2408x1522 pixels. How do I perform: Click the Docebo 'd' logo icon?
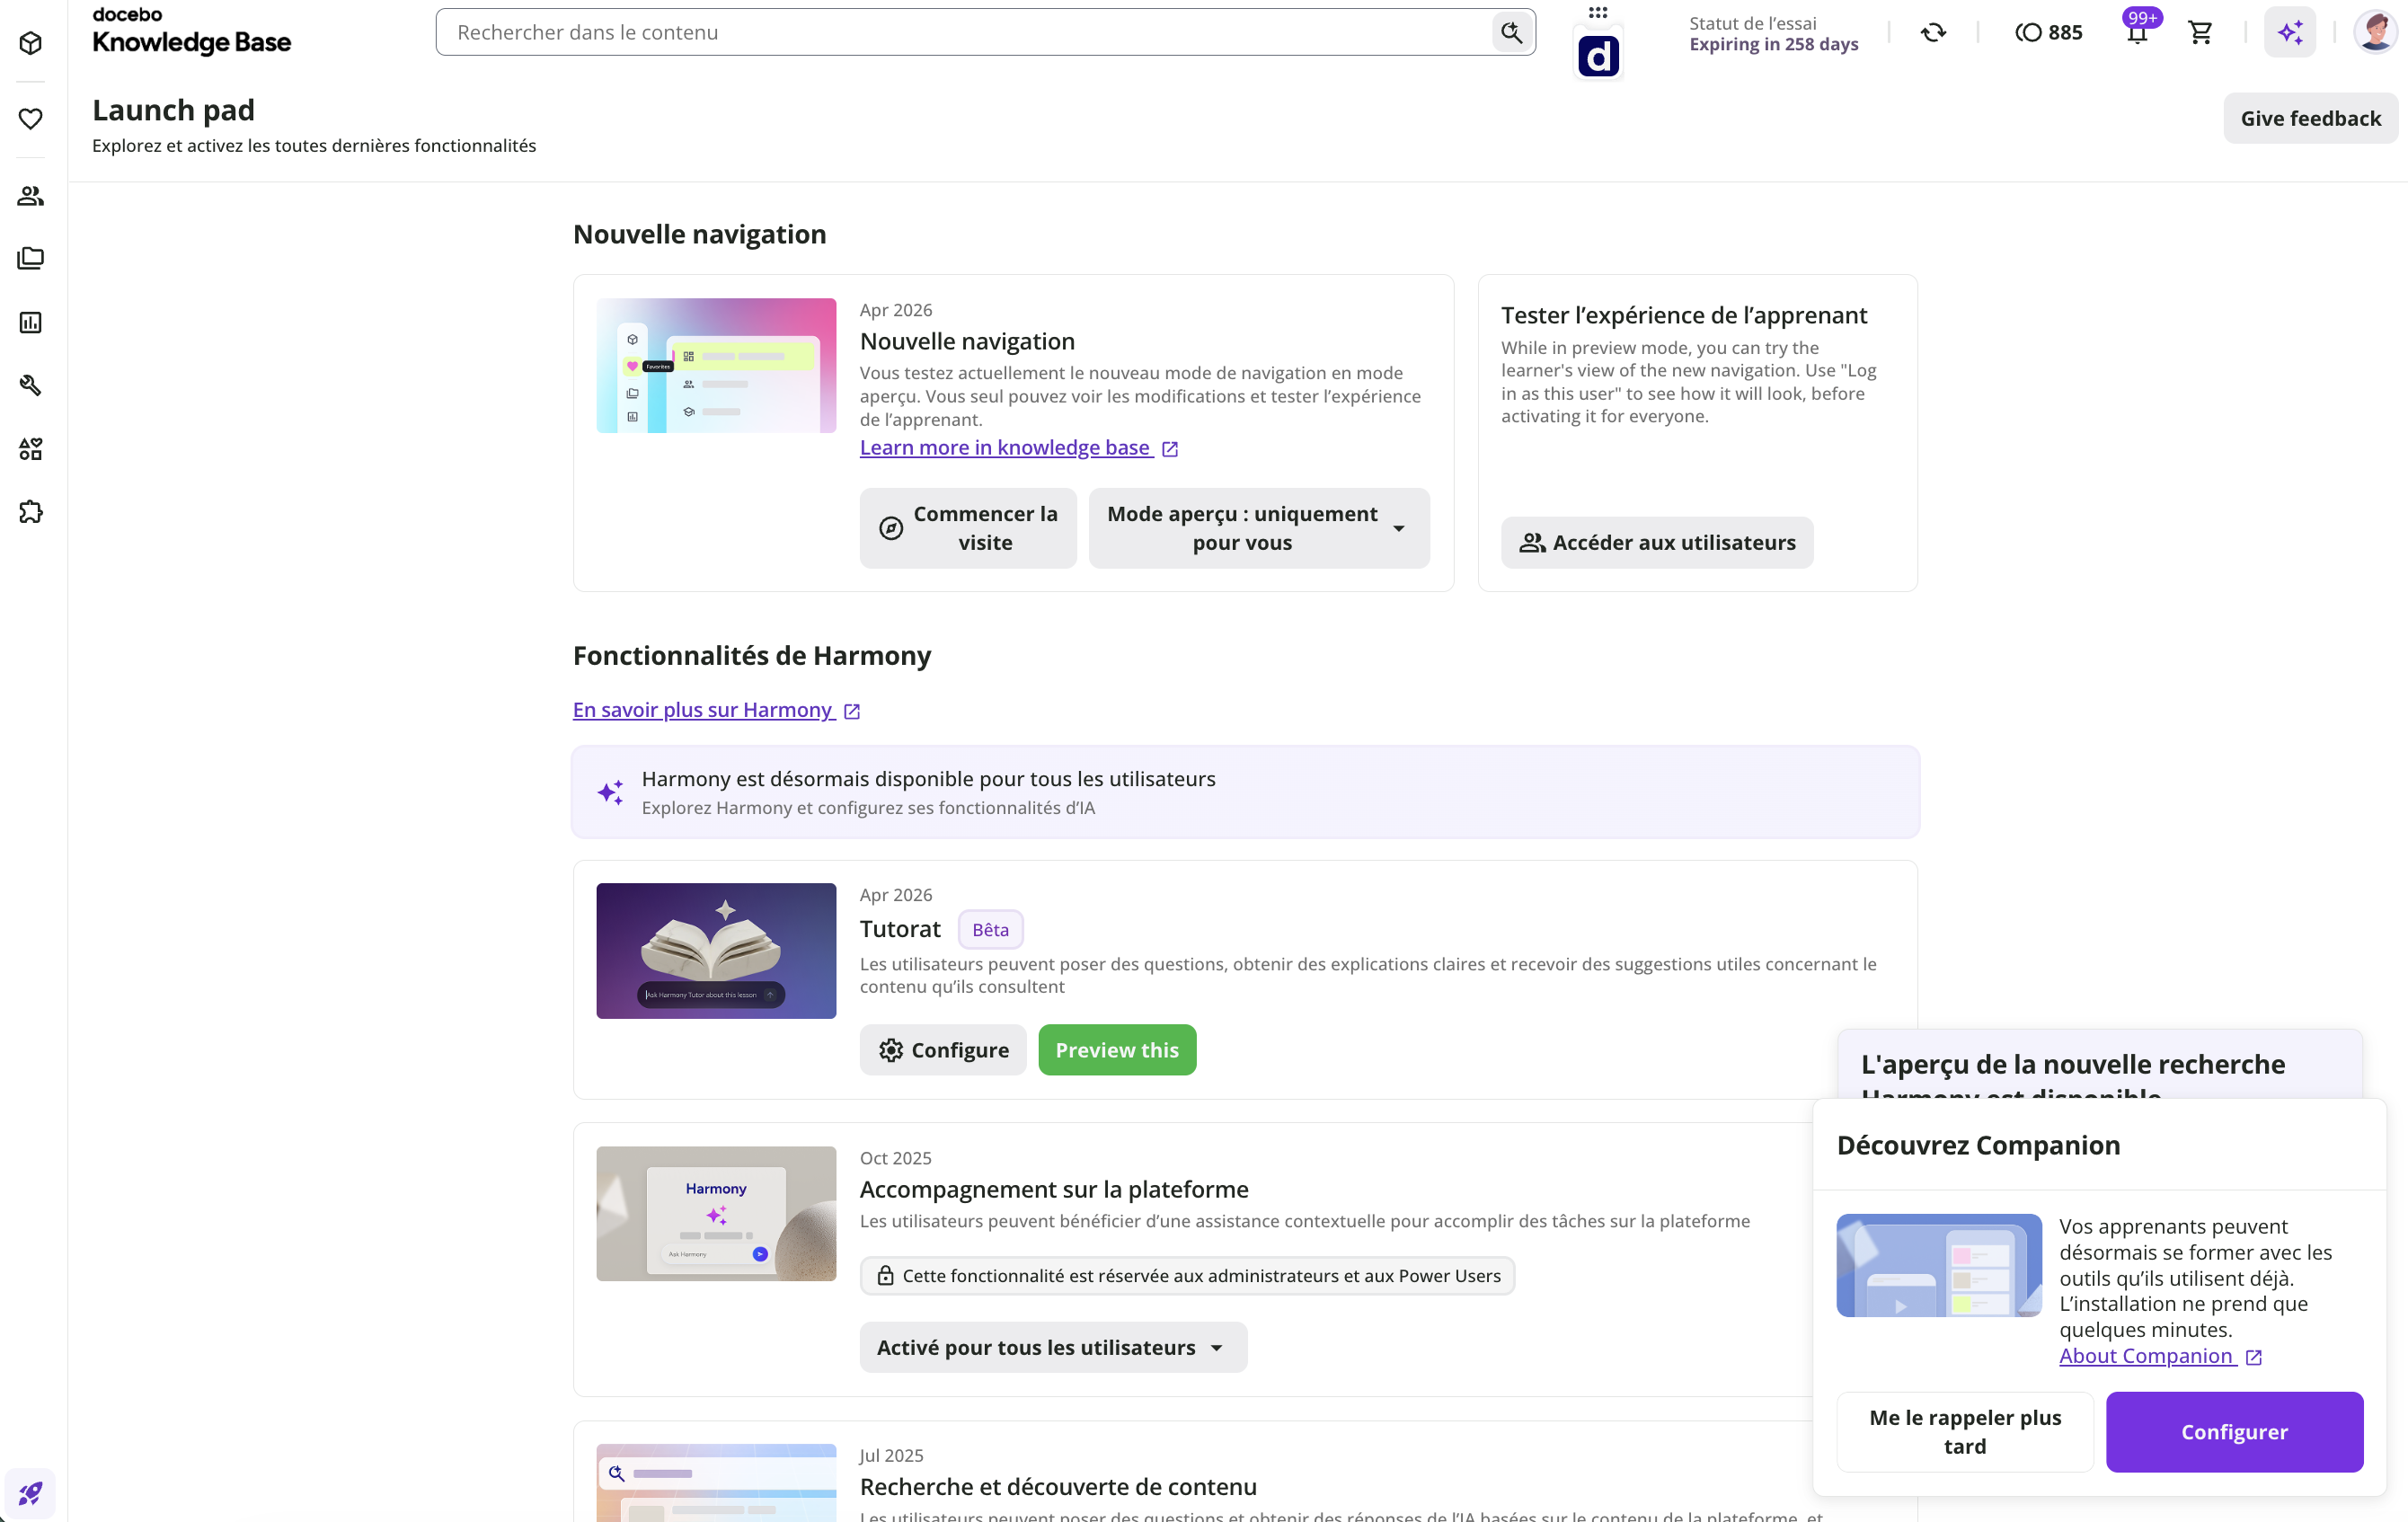click(1598, 56)
